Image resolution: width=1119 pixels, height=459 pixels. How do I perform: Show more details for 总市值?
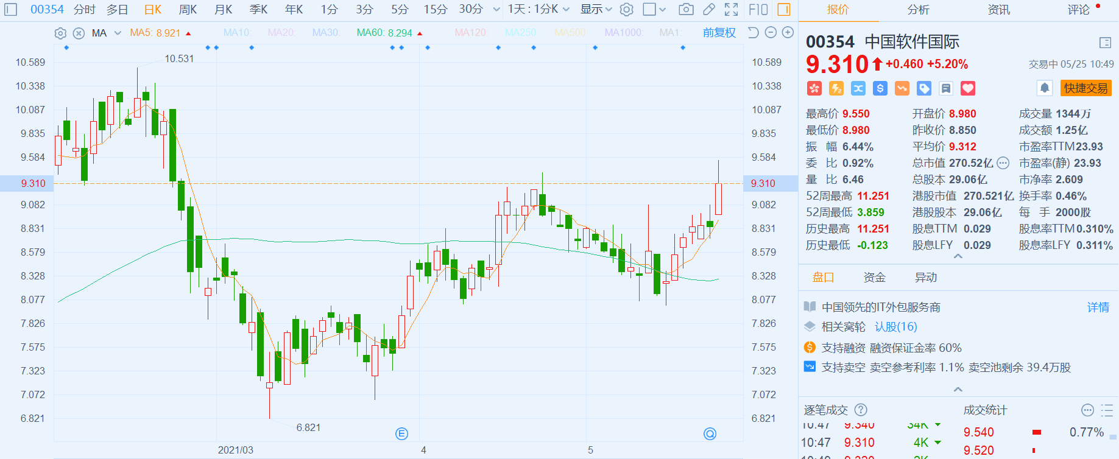coord(1003,163)
